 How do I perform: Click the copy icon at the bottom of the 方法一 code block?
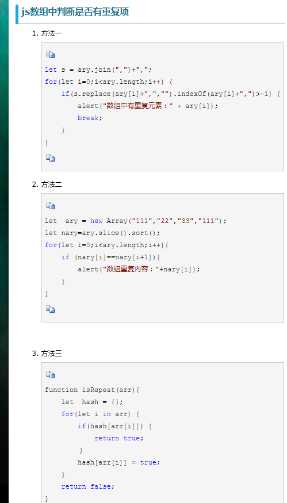coord(50,158)
